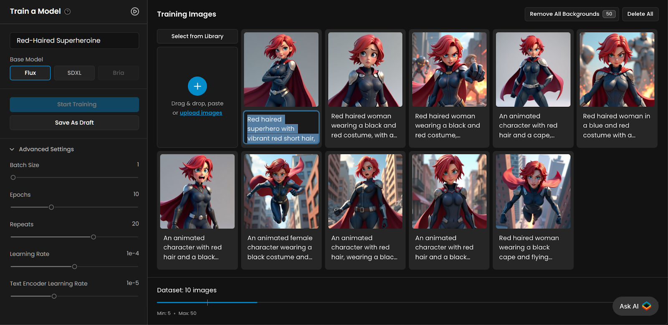Click caption 'An animated female character wearing a'
The image size is (668, 325).
pyautogui.click(x=280, y=247)
